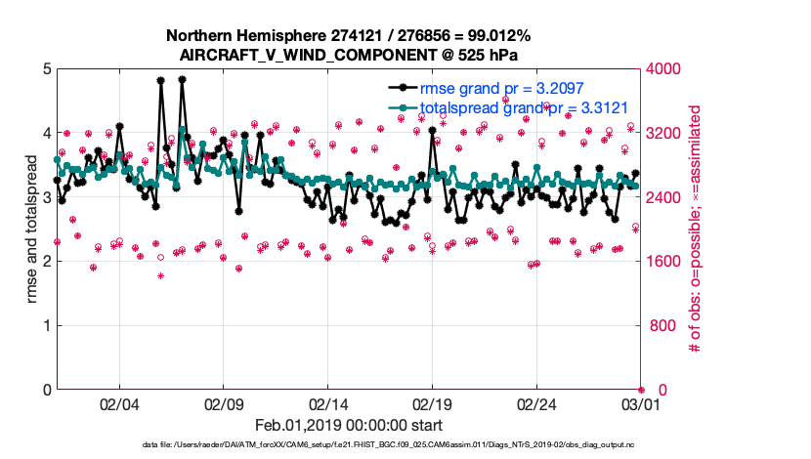Click the 'Northern Hemisphere' title line
The image size is (811, 459).
click(349, 36)
